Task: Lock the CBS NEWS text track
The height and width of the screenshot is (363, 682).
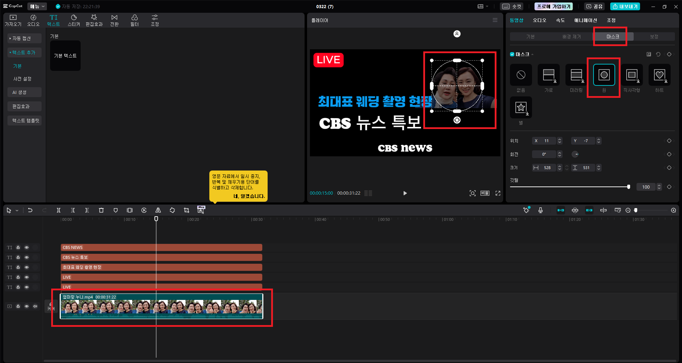Action: tap(18, 247)
